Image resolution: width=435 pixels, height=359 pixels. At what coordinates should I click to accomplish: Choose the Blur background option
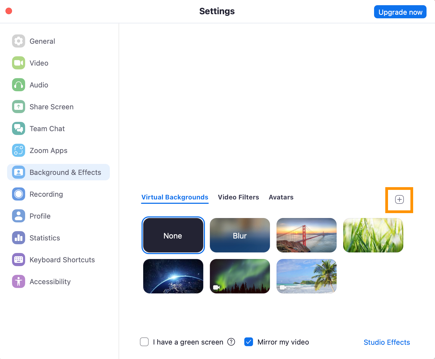[240, 235]
